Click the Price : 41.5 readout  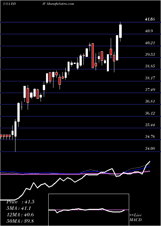(20, 202)
